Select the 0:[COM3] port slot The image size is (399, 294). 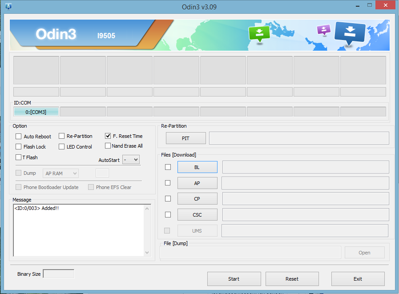(36, 112)
